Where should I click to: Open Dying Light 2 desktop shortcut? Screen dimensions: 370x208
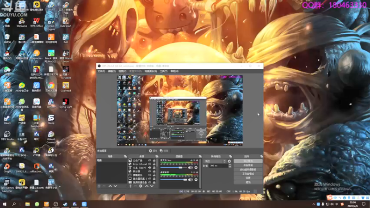[x=66, y=105]
